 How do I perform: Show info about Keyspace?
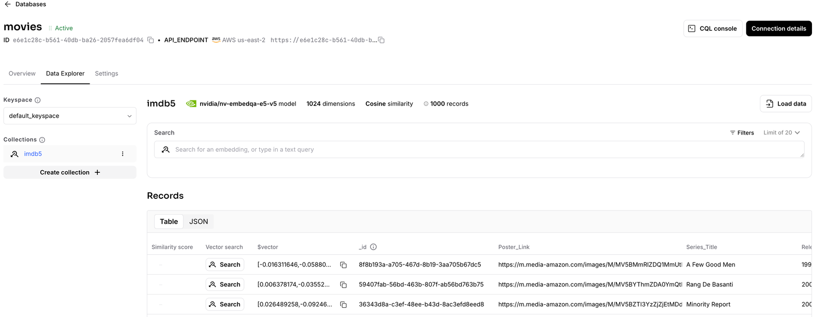(x=38, y=100)
